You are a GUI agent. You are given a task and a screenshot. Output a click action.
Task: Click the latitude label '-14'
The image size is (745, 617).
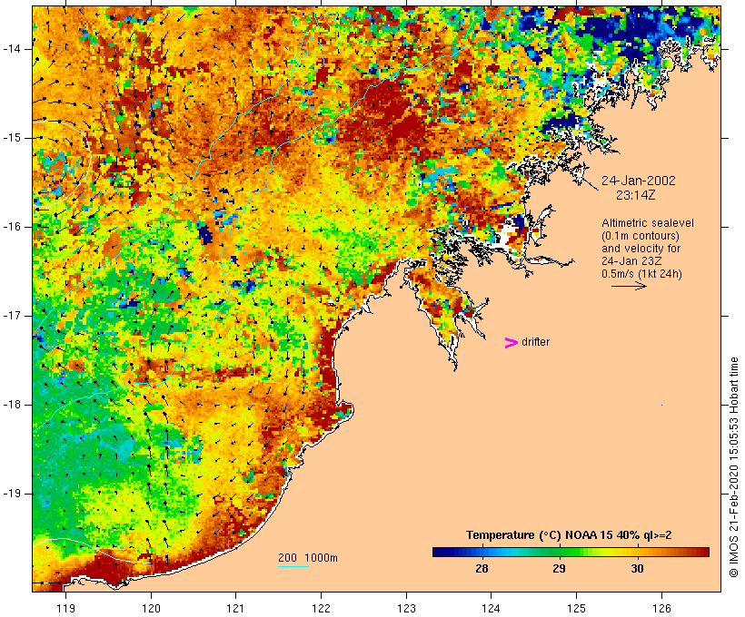click(x=12, y=49)
